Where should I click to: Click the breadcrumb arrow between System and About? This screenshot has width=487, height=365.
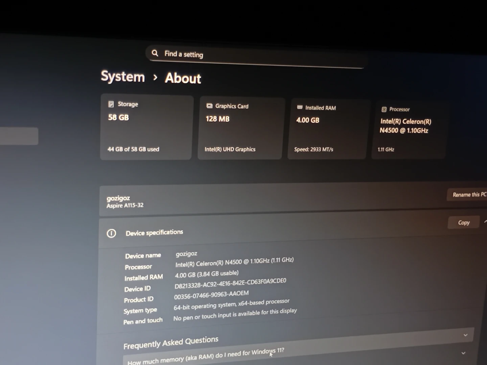pos(155,77)
